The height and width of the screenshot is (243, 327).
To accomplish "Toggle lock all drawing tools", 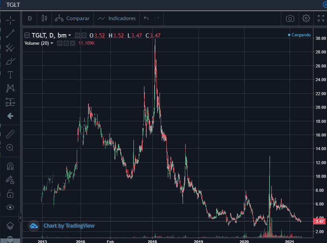I will click(x=10, y=194).
